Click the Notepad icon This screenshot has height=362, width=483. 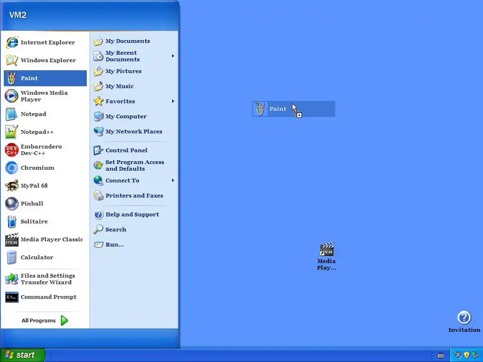(x=12, y=114)
